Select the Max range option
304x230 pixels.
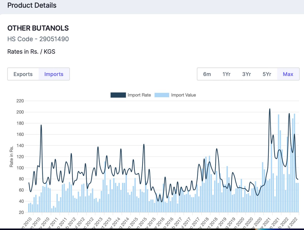point(288,74)
